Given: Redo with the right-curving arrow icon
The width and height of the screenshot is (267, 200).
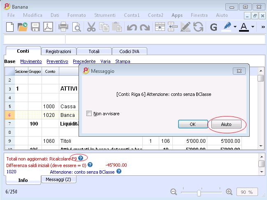Looking at the screenshot, I should [x=145, y=27].
